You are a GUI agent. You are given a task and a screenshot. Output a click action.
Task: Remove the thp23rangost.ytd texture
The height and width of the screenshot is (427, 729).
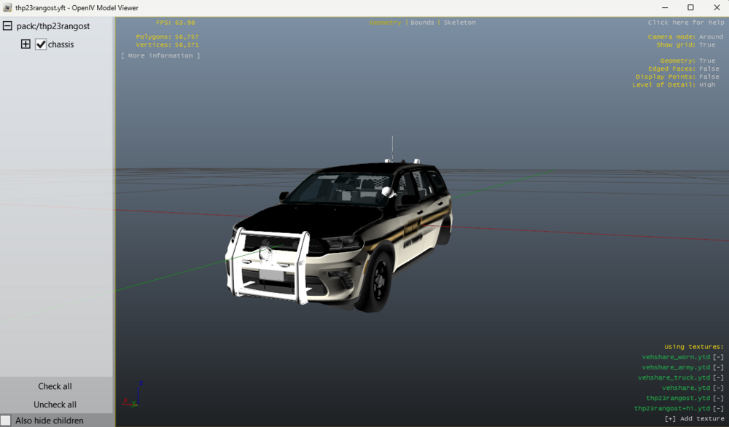pos(718,398)
